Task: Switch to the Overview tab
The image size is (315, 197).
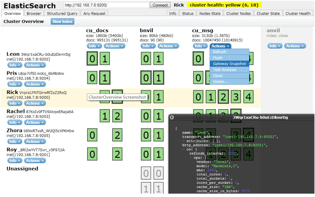Action: point(13,13)
